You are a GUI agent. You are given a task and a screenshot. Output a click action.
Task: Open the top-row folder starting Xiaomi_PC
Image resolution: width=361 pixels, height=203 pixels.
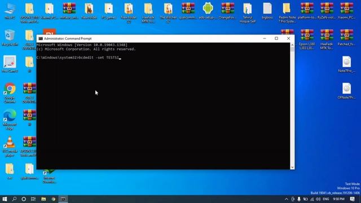(x=49, y=11)
